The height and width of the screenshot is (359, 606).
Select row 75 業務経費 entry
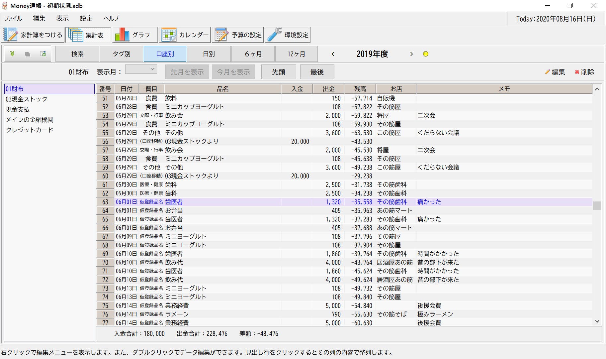click(x=344, y=305)
